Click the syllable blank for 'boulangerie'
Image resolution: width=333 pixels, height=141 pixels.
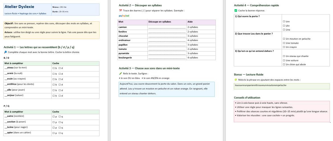pyautogui.click(x=167, y=58)
